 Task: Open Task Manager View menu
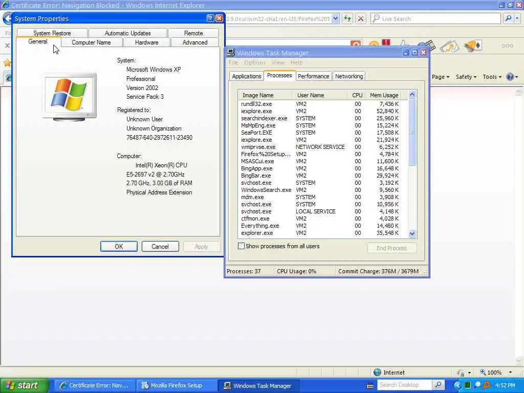point(278,62)
